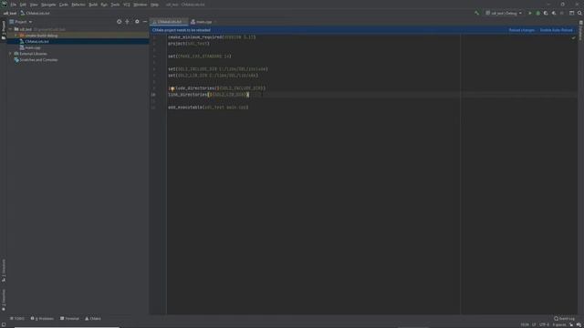Open Project tool window from left strip

pyautogui.click(x=4, y=30)
